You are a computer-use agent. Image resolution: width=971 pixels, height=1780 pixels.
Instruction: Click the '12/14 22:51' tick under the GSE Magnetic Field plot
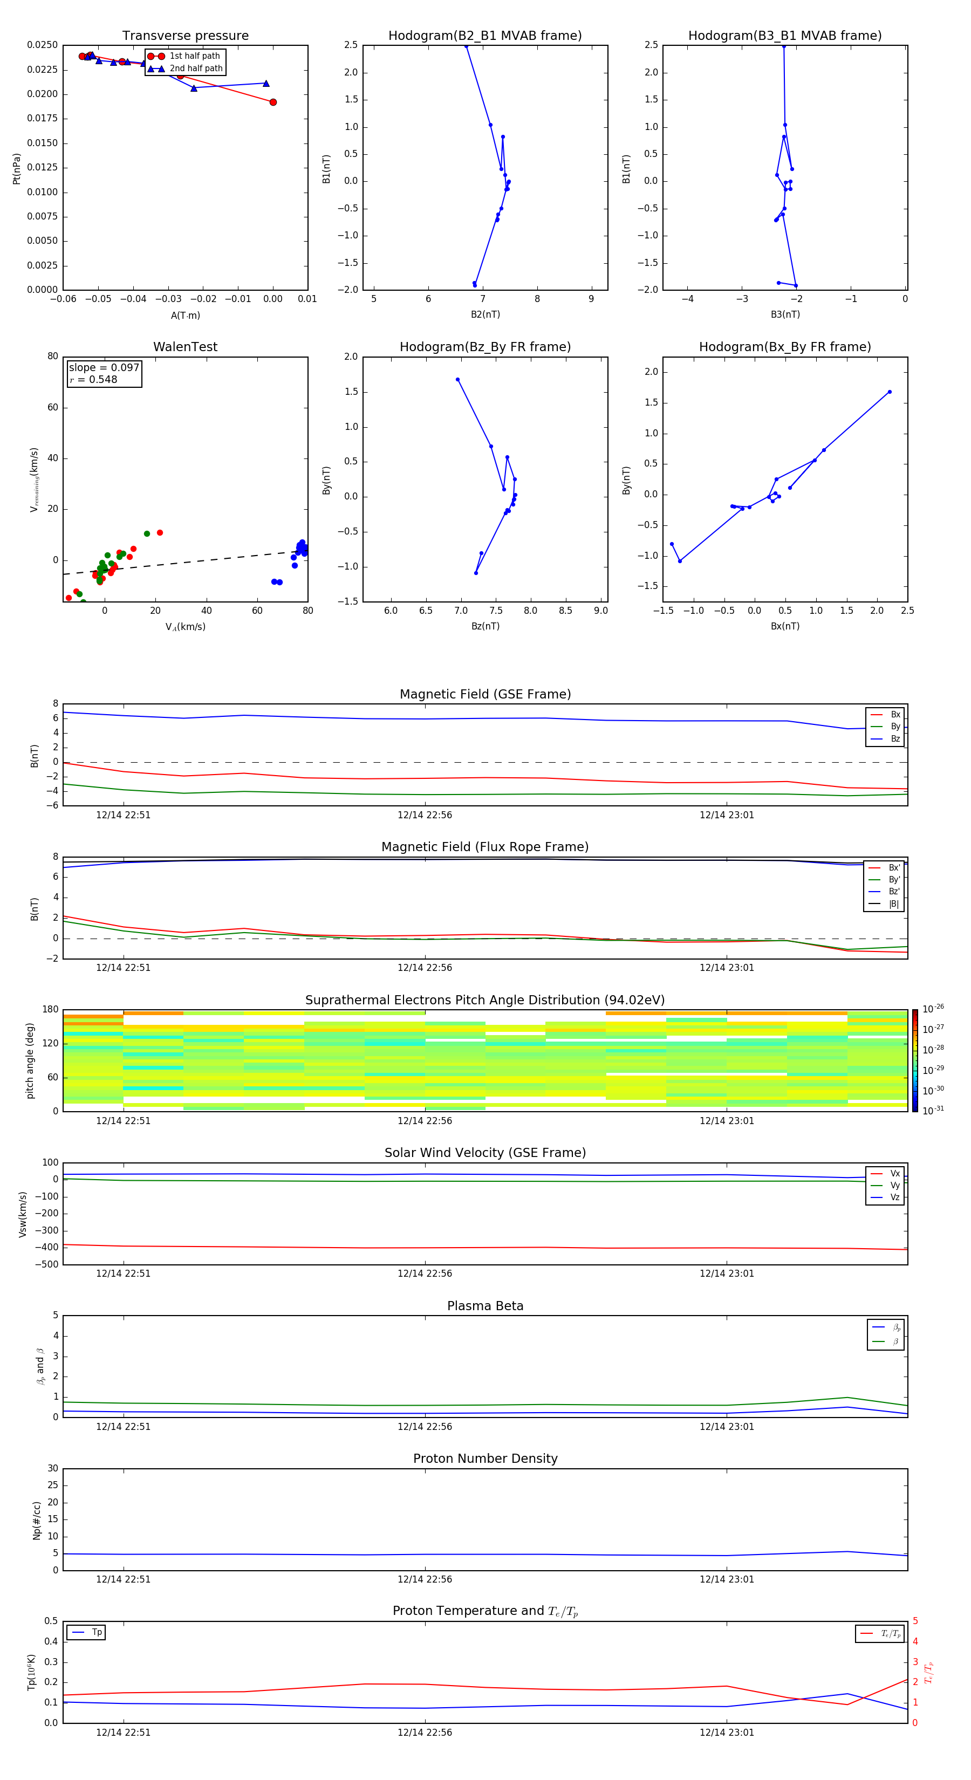tap(123, 814)
